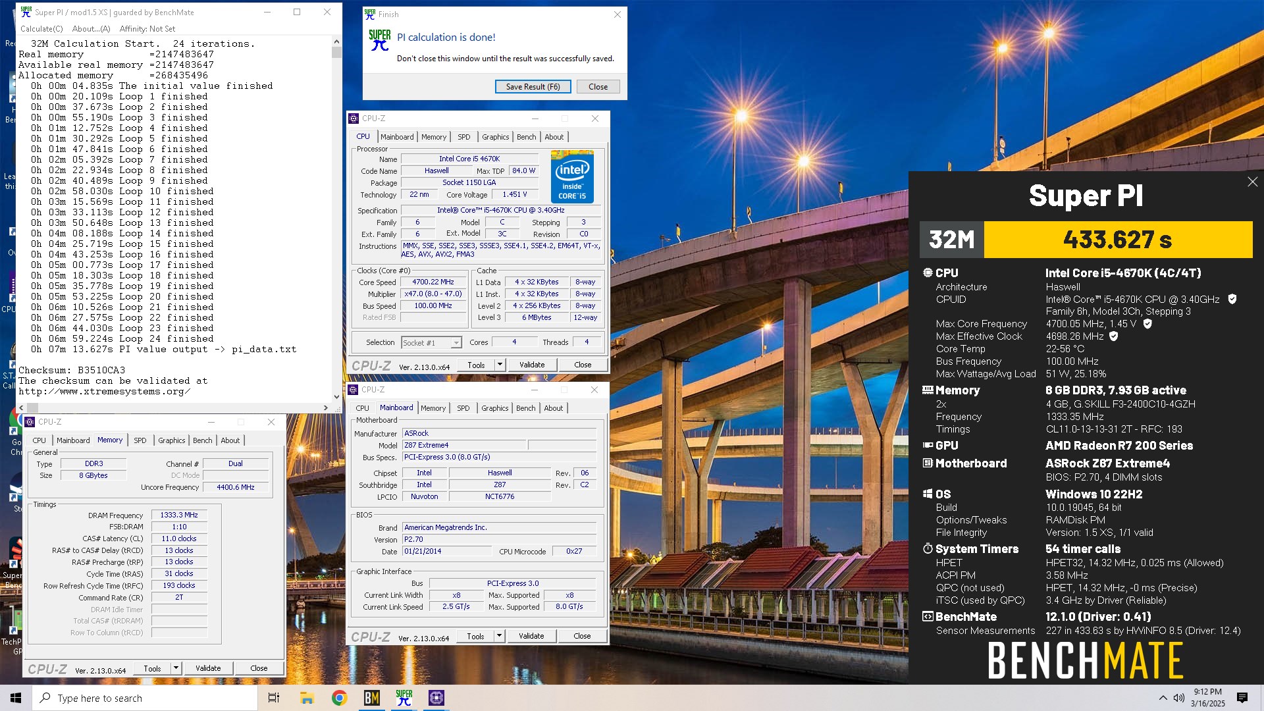Viewport: 1264px width, 711px height.
Task: Open Task View in taskbar
Action: 274,698
